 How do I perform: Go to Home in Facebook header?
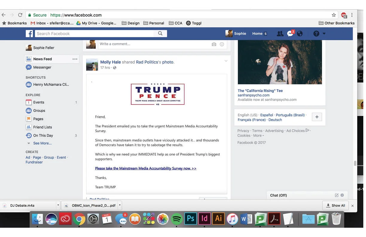[x=257, y=34]
